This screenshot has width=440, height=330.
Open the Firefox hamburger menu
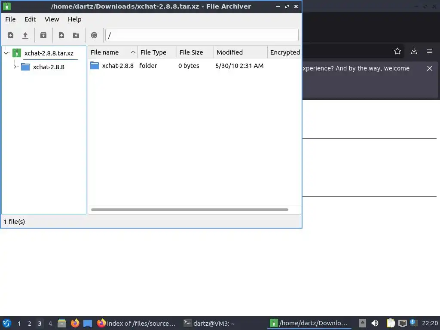pyautogui.click(x=430, y=52)
